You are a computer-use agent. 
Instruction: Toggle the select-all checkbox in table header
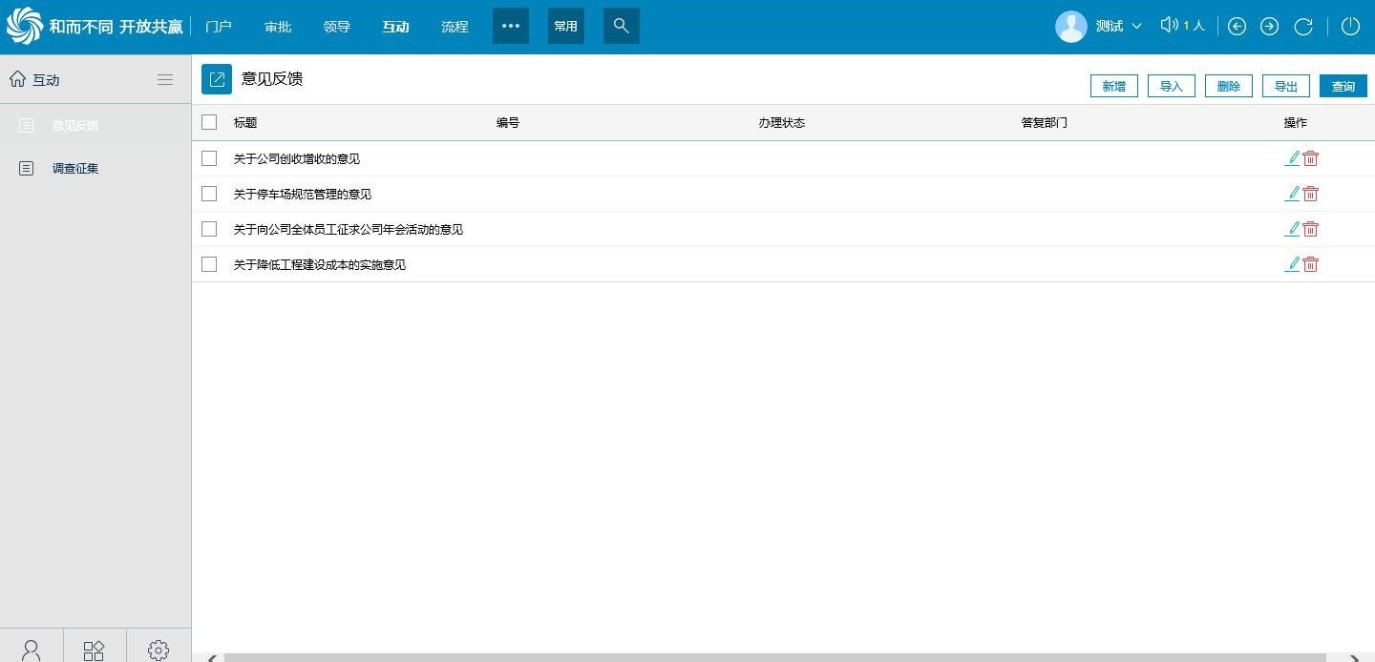209,122
